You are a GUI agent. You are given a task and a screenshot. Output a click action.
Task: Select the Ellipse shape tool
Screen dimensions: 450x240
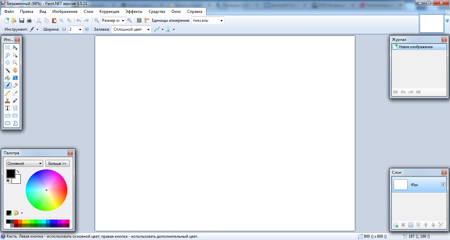(7, 123)
